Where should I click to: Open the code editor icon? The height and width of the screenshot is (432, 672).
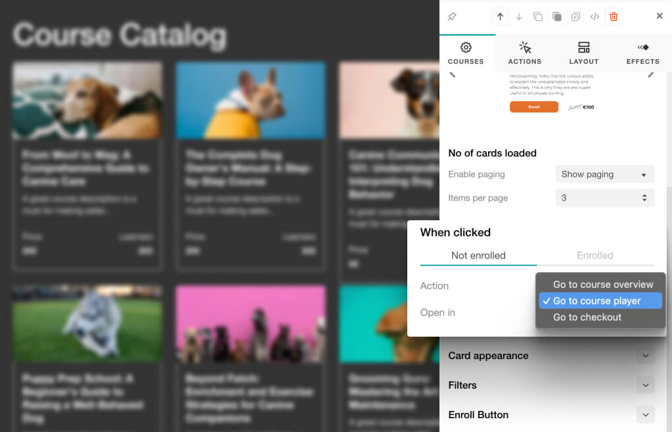click(x=594, y=16)
